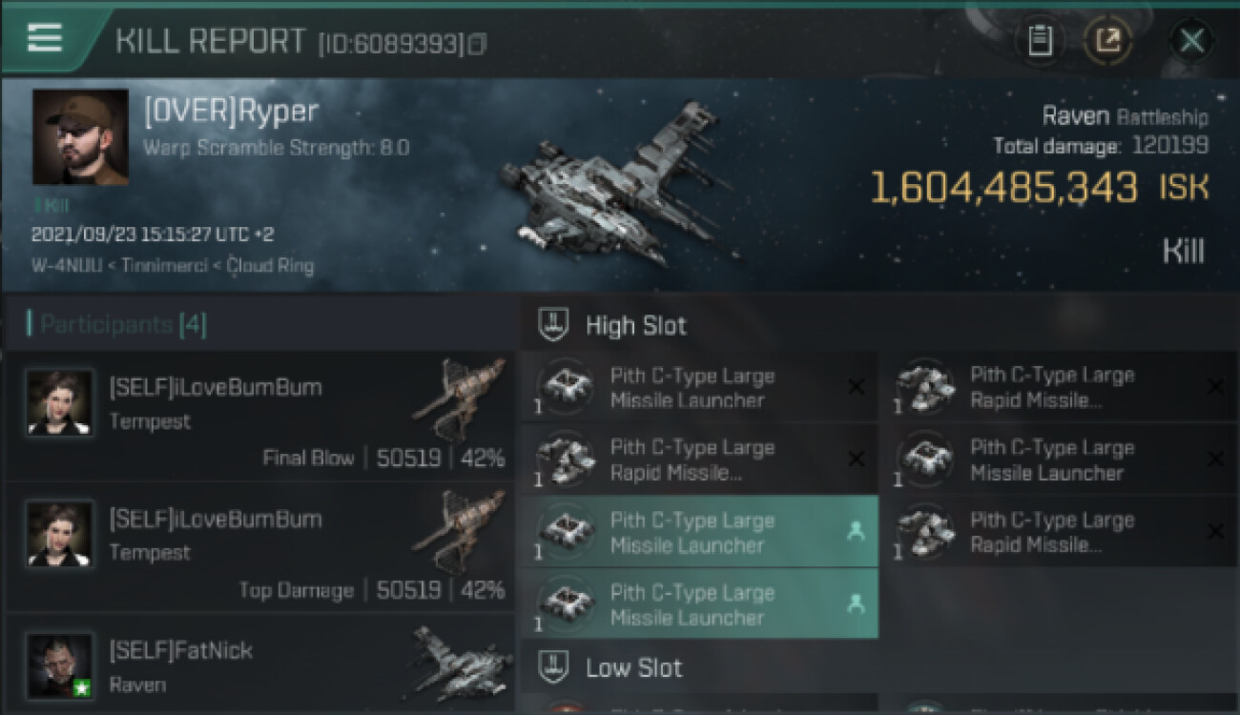This screenshot has height=715, width=1240.
Task: Open the Cloud Ring region link
Action: click(270, 266)
